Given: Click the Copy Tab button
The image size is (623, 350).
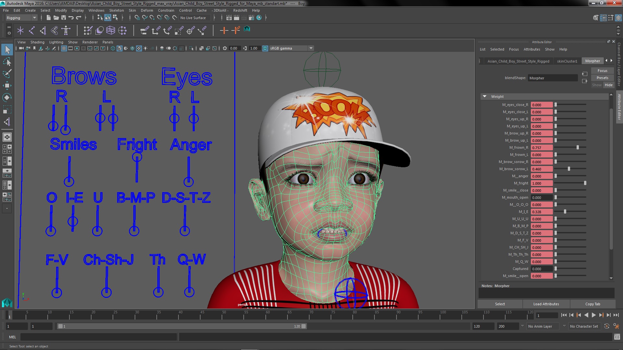Looking at the screenshot, I should coord(592,304).
